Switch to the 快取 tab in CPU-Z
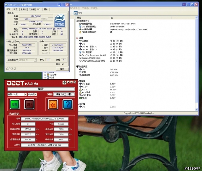 tap(15, 9)
